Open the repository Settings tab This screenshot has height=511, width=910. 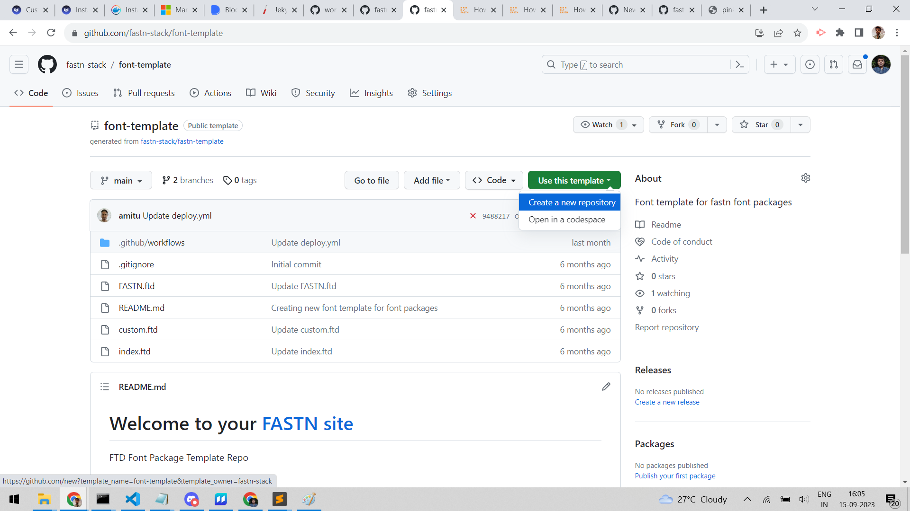point(430,93)
